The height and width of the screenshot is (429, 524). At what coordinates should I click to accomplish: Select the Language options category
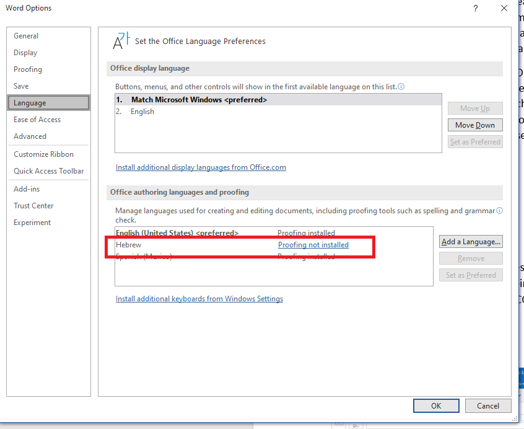click(48, 103)
